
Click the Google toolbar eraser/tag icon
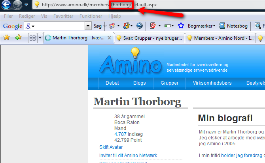(112, 26)
